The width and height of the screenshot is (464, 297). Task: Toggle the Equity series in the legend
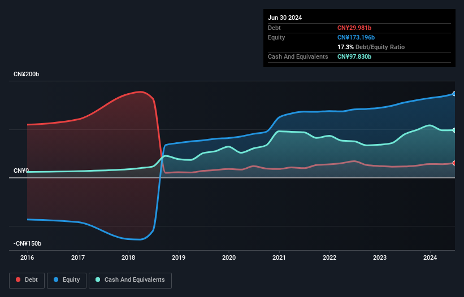tap(67, 280)
